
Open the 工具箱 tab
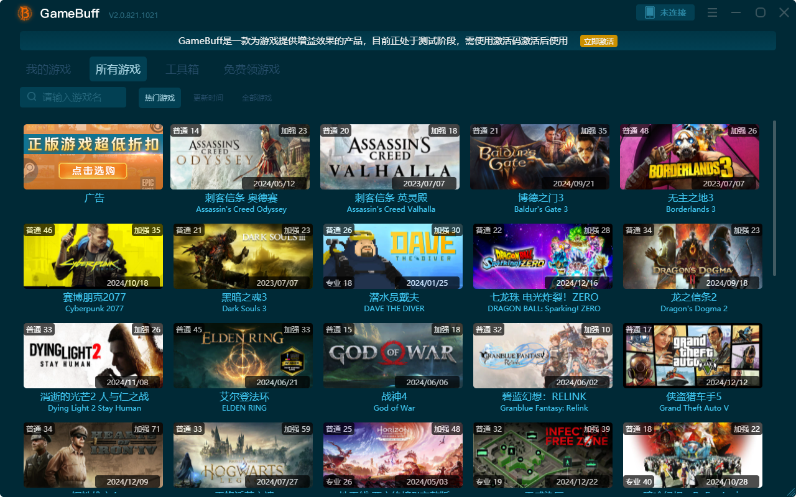tap(183, 69)
